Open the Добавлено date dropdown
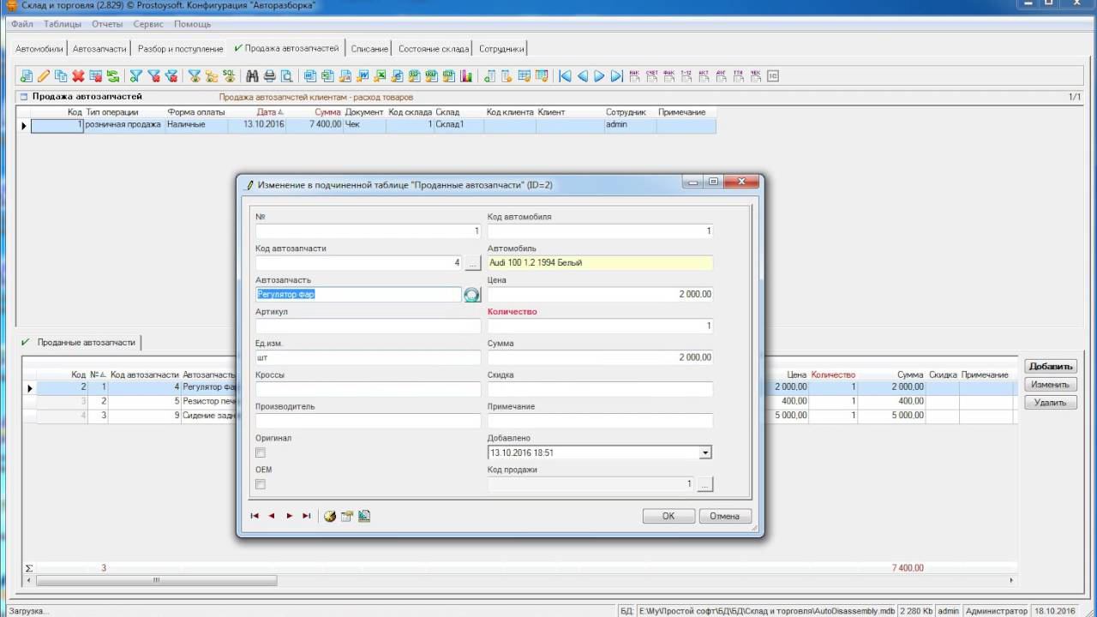 705,452
